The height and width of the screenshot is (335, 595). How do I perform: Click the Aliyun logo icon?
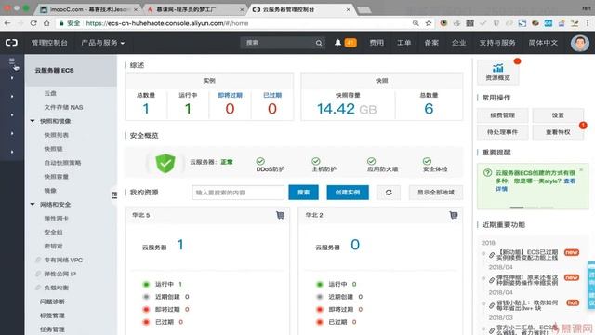11,43
